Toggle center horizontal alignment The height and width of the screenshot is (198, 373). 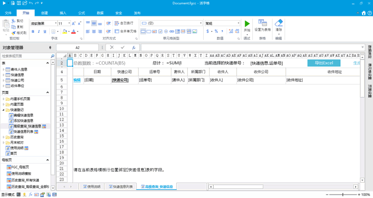pos(94,32)
